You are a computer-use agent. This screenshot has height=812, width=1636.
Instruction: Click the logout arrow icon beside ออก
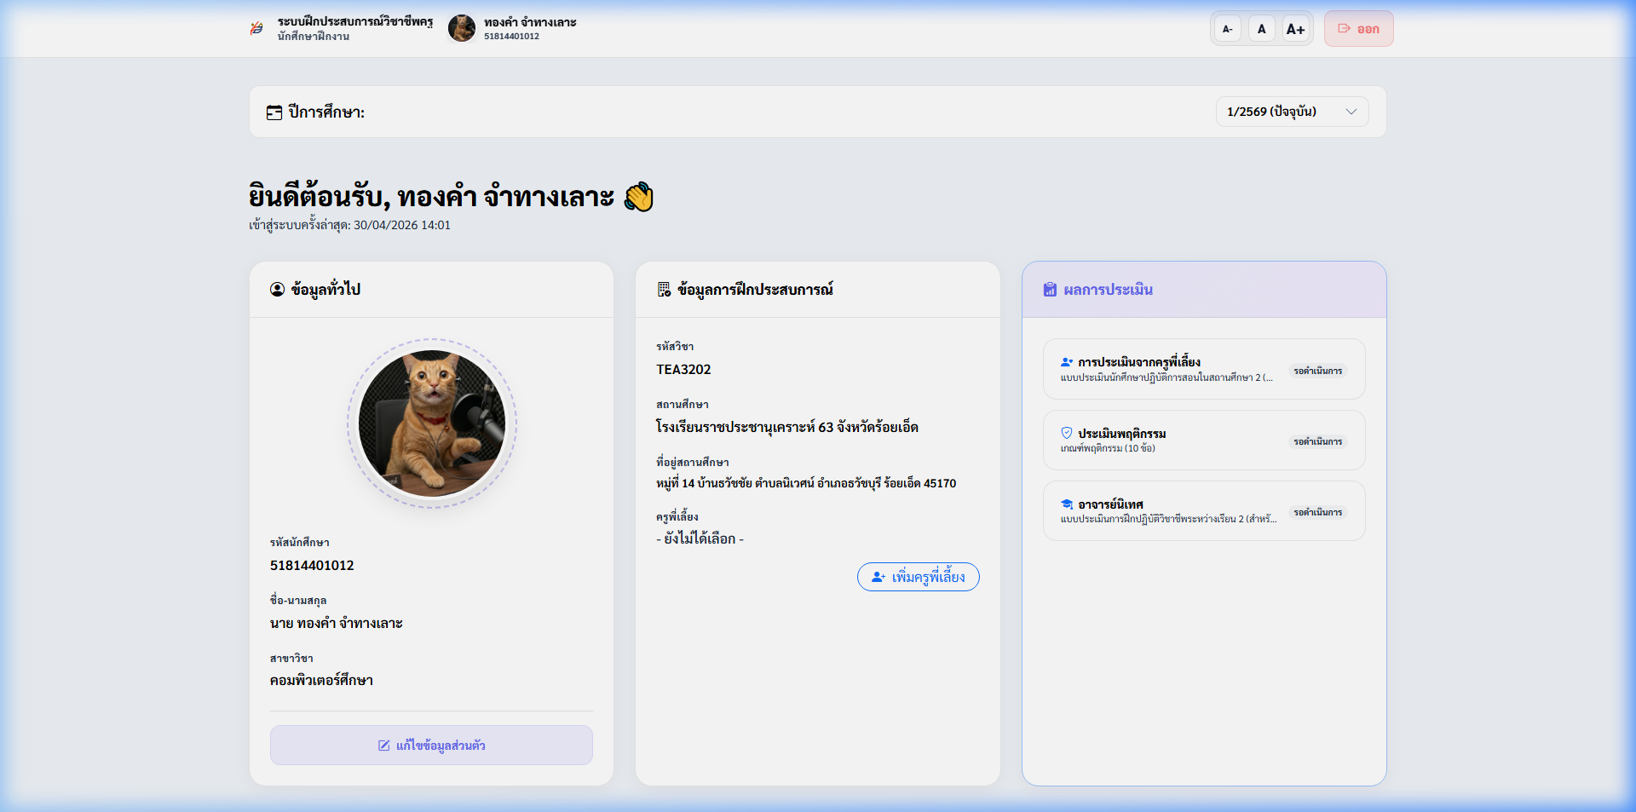click(1344, 29)
